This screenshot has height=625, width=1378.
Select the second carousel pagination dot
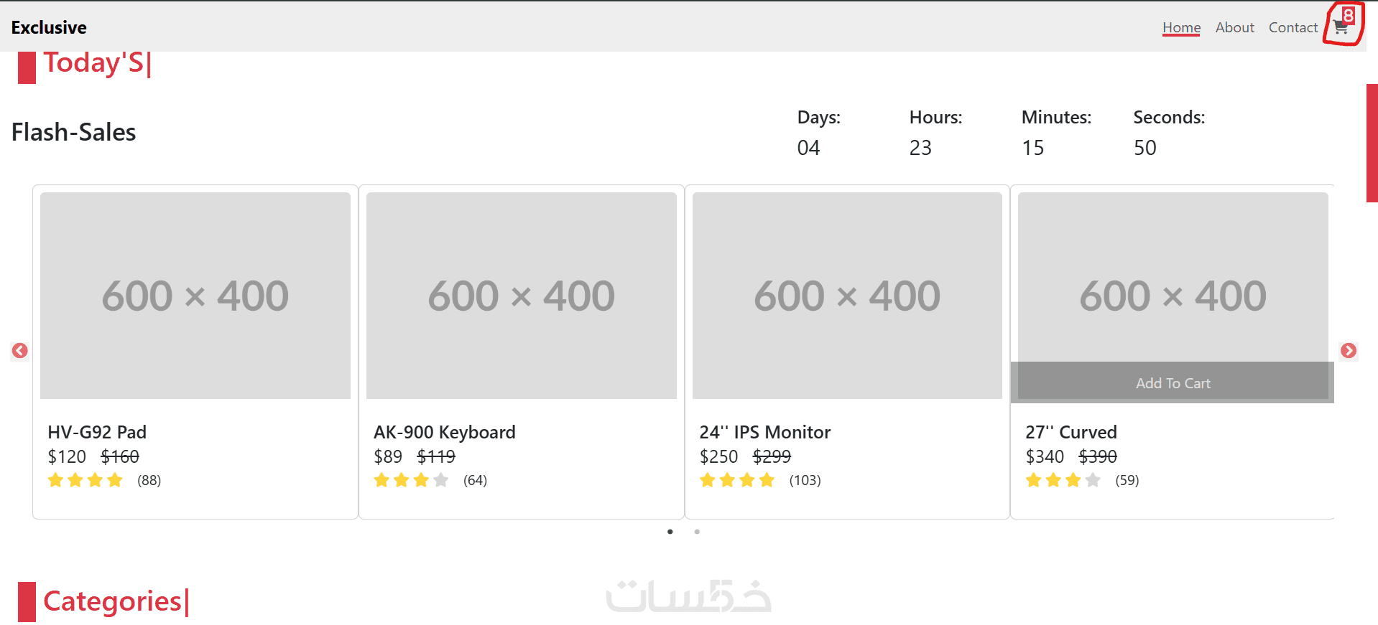tap(697, 532)
